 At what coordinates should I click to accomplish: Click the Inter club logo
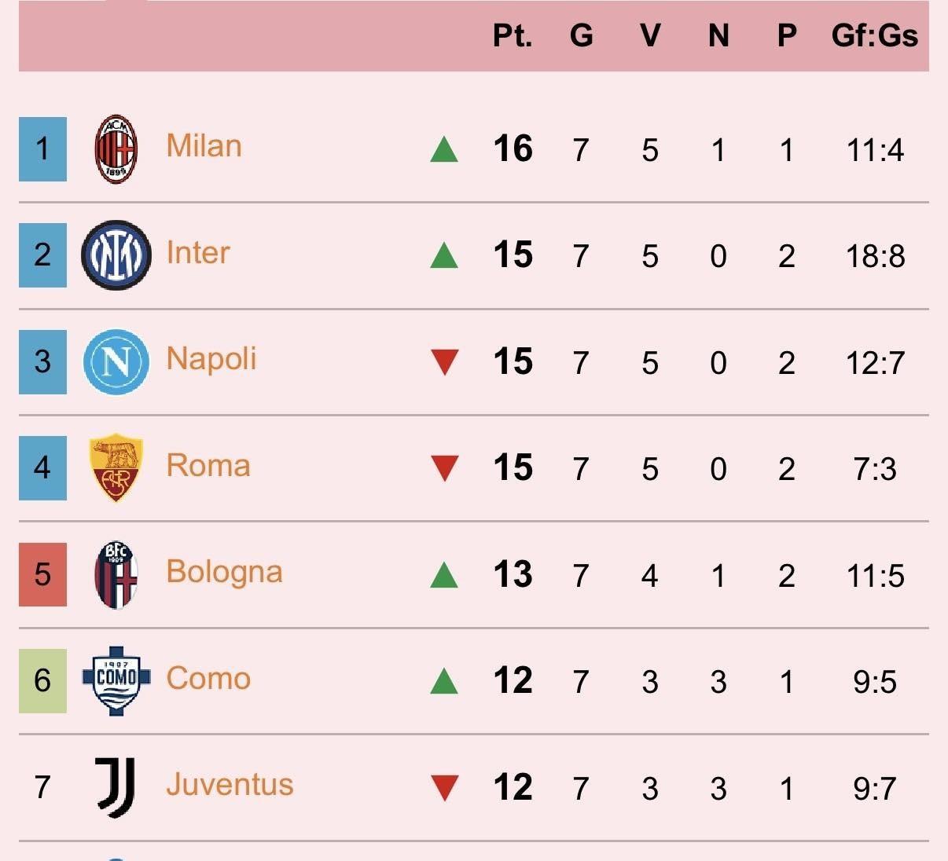click(116, 255)
